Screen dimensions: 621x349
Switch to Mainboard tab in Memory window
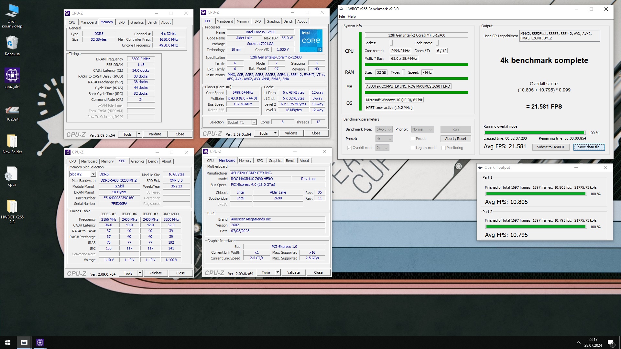pos(89,22)
